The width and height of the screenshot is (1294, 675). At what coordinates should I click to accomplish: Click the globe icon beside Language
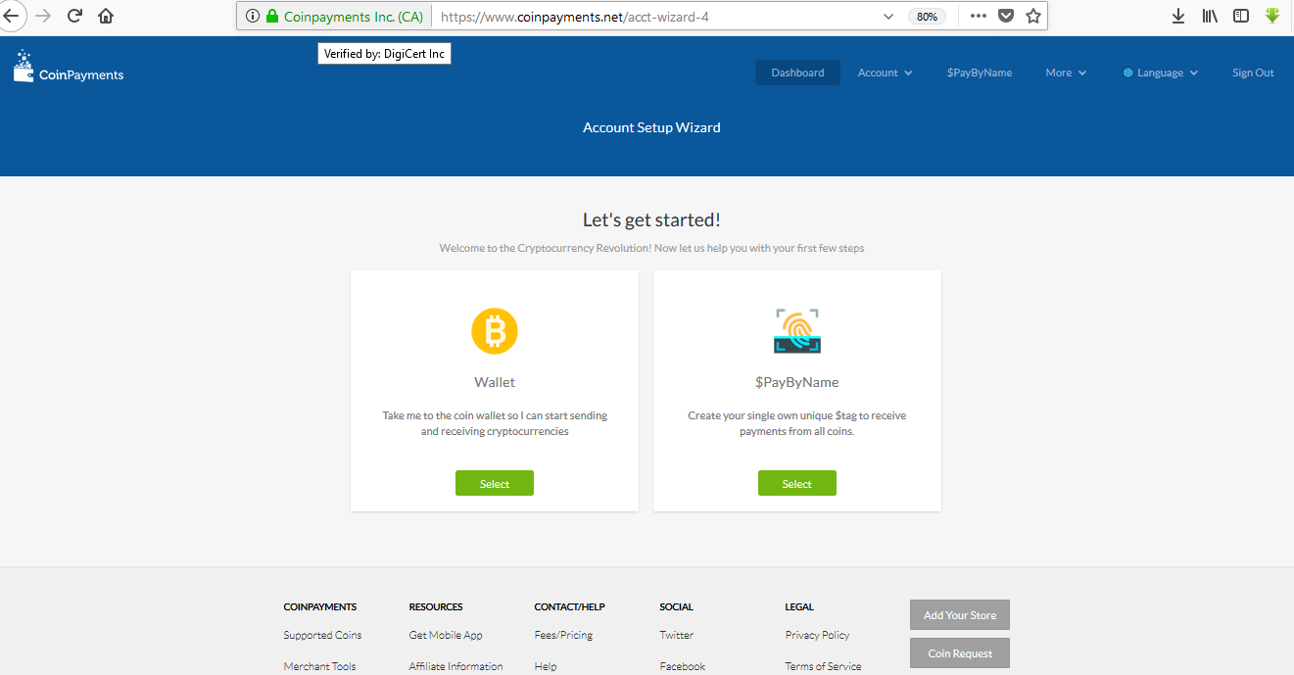[1127, 72]
